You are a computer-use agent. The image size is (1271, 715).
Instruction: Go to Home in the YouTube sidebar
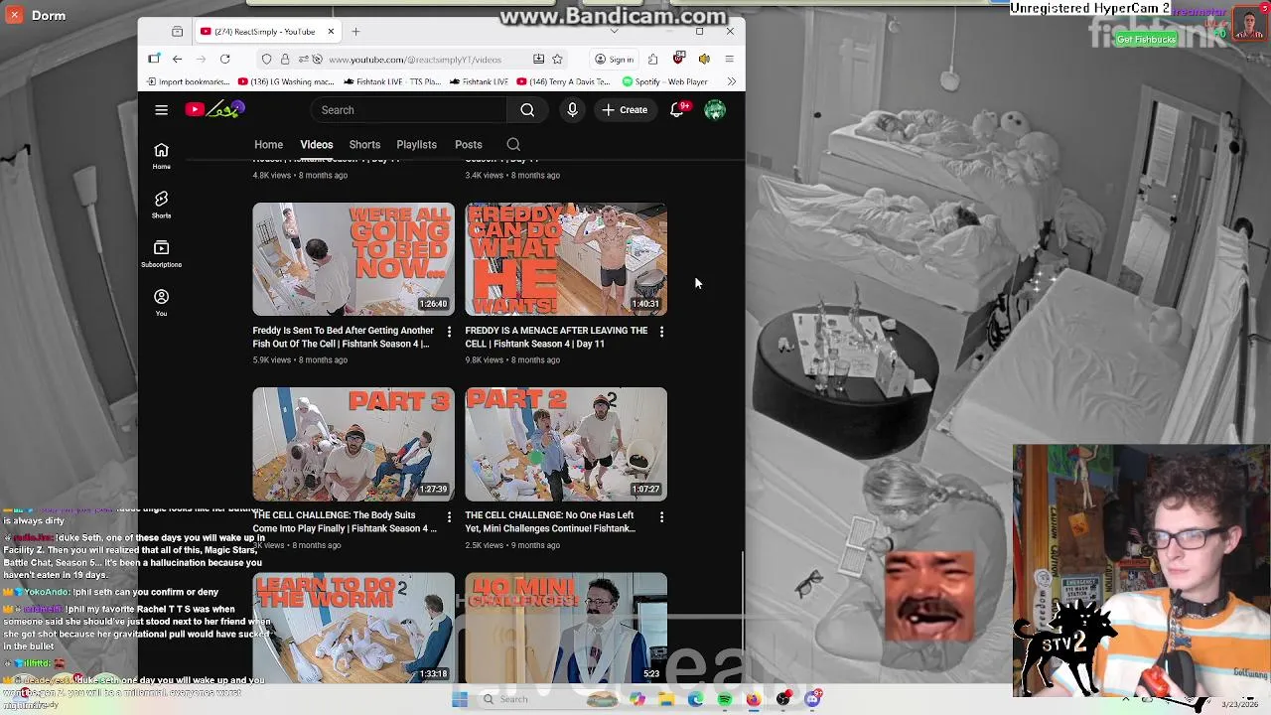click(x=161, y=156)
